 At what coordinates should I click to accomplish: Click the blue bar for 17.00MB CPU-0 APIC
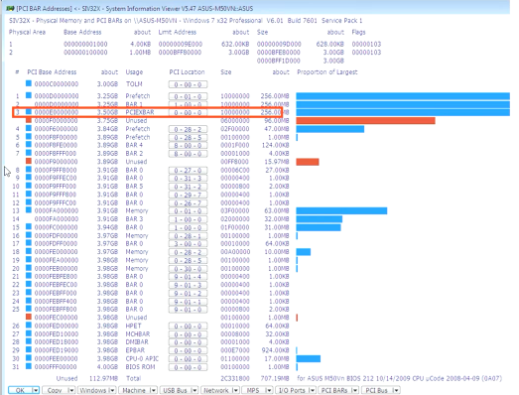[x=309, y=358]
